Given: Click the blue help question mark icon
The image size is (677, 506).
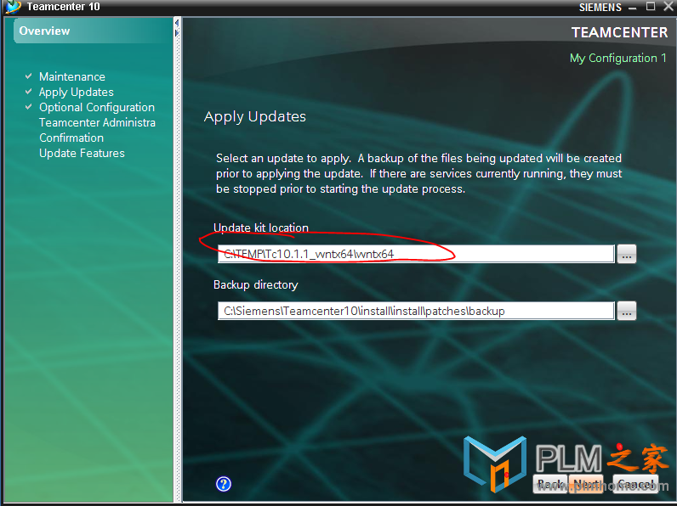Looking at the screenshot, I should point(223,484).
